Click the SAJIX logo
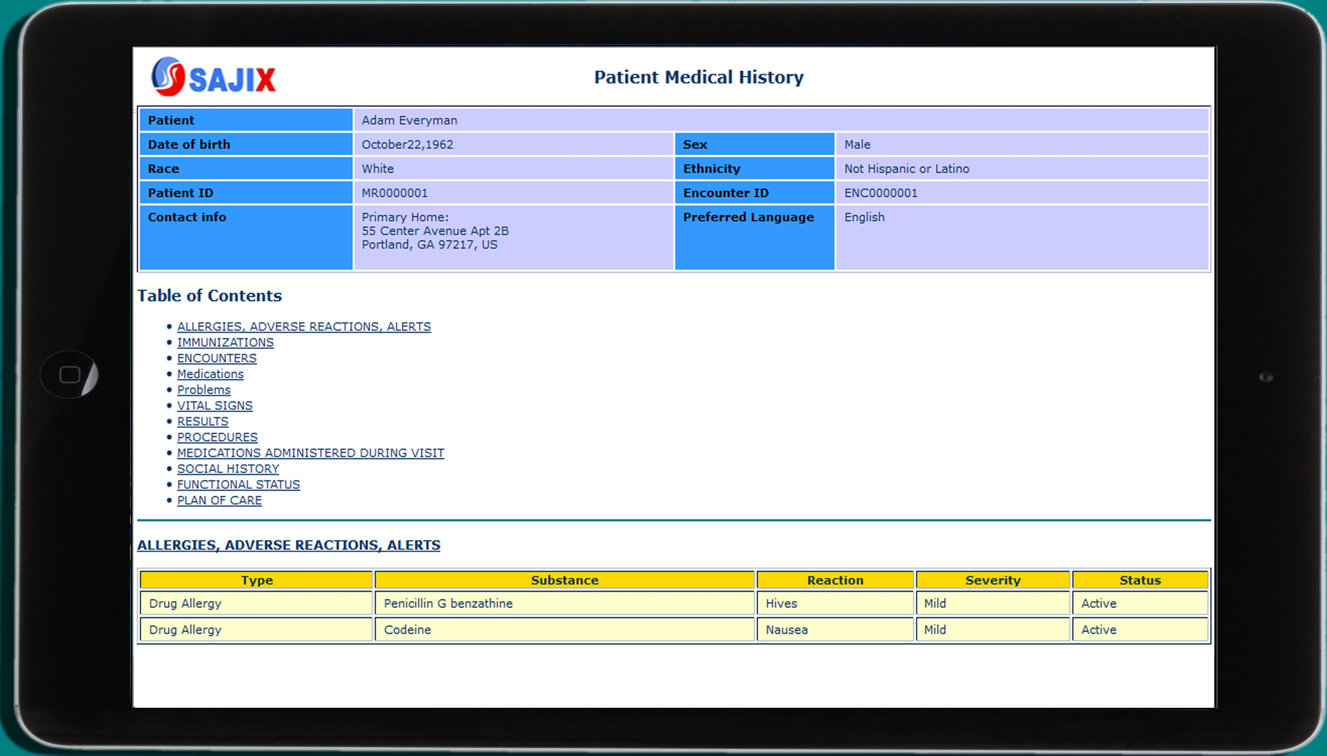1327x756 pixels. (213, 77)
